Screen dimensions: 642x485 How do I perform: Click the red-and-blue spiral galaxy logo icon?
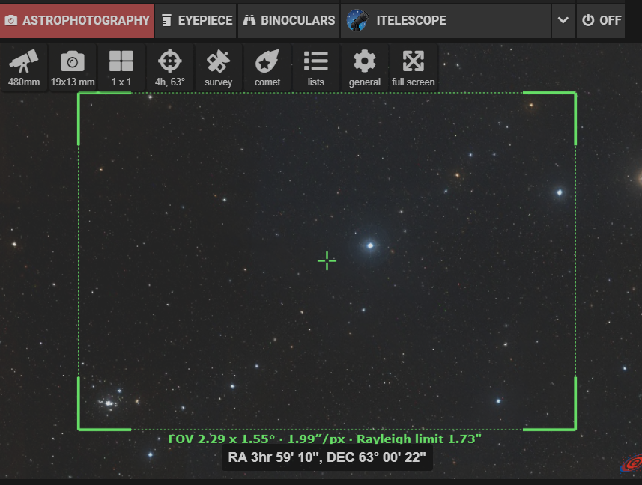pos(632,463)
